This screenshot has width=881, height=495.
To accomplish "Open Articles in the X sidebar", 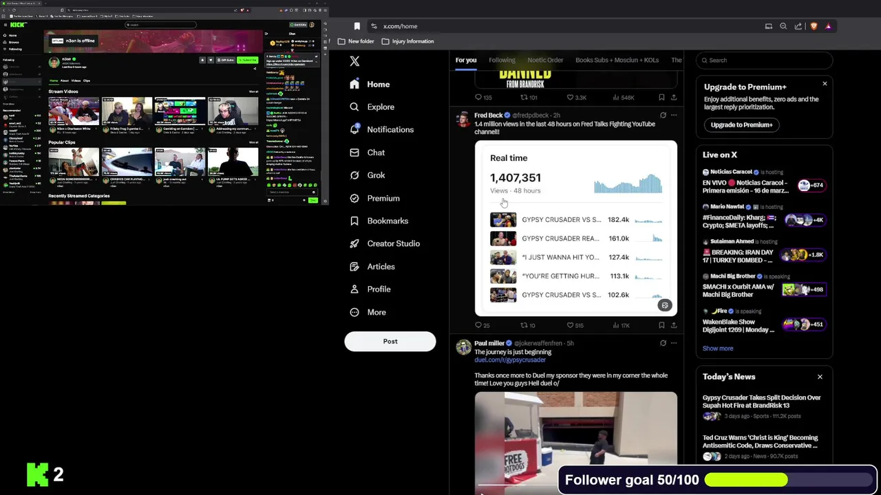I will 372,267.
